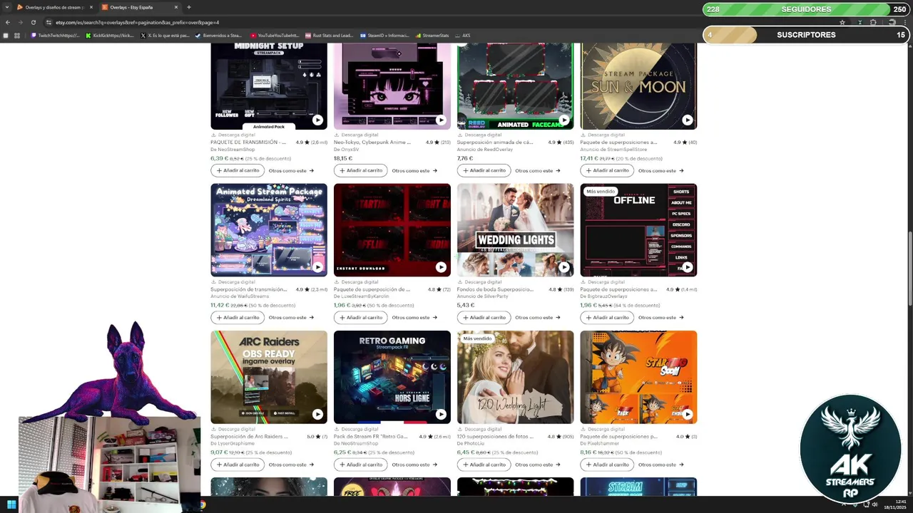The width and height of the screenshot is (913, 513).
Task: Play preview of the ReedOverlay animated facecam
Action: 564,120
